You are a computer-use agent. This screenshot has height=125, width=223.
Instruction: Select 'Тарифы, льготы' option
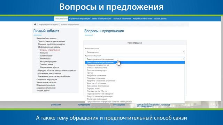point(135,89)
